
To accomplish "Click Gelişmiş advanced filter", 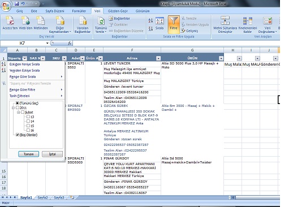I will tap(190, 31).
